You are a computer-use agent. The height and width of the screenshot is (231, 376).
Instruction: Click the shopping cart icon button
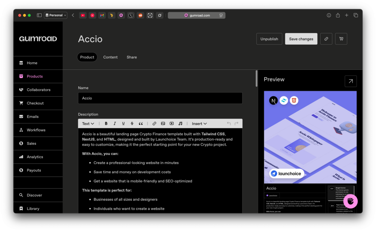[x=341, y=39]
